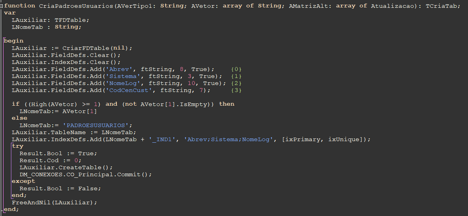The image size is (468, 216).
Task: Click the 'else' keyword
Action: click(x=20, y=118)
